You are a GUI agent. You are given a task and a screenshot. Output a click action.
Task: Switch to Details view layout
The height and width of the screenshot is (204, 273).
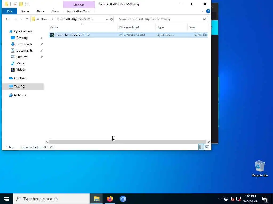[x=202, y=147]
